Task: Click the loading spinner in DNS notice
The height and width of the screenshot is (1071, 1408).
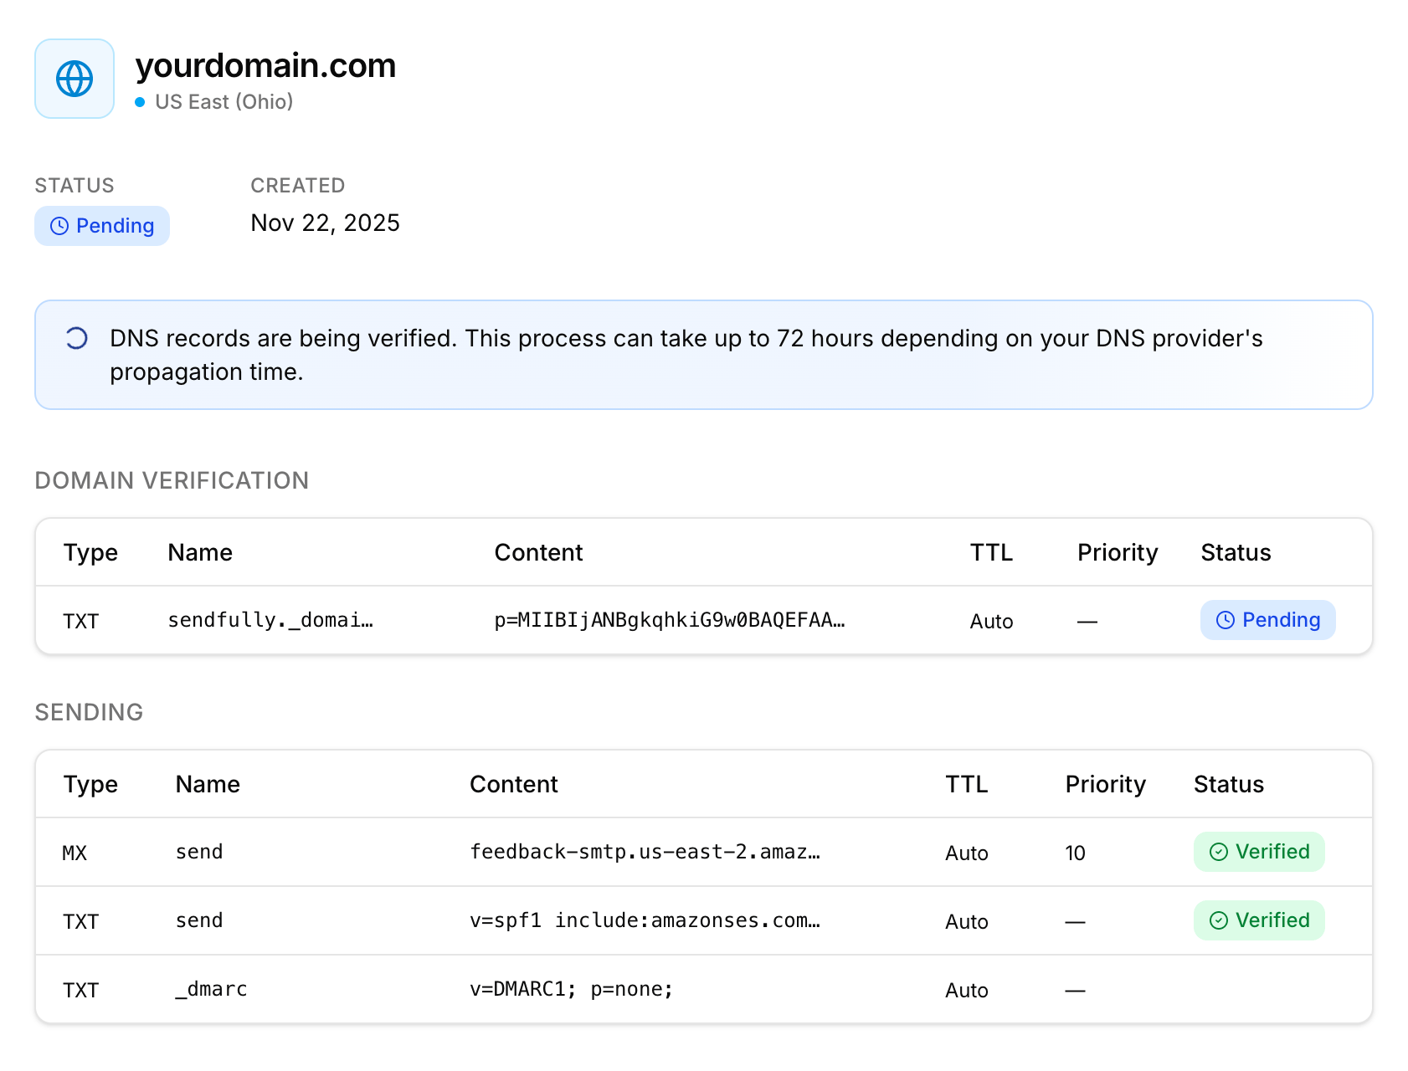Action: [77, 338]
